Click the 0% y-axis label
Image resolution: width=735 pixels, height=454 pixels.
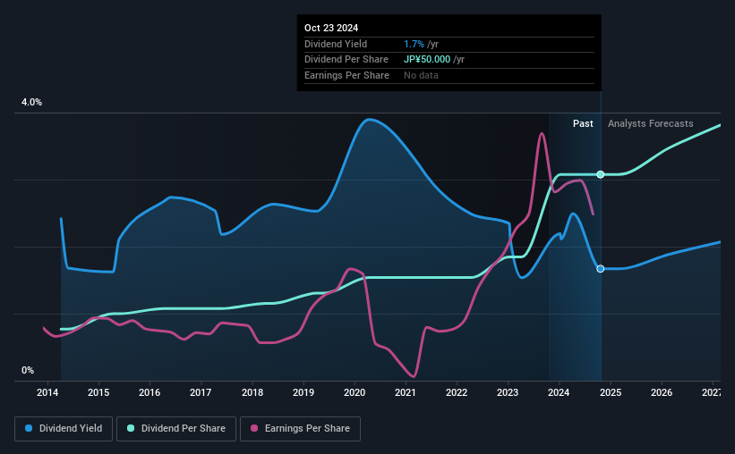(x=28, y=370)
